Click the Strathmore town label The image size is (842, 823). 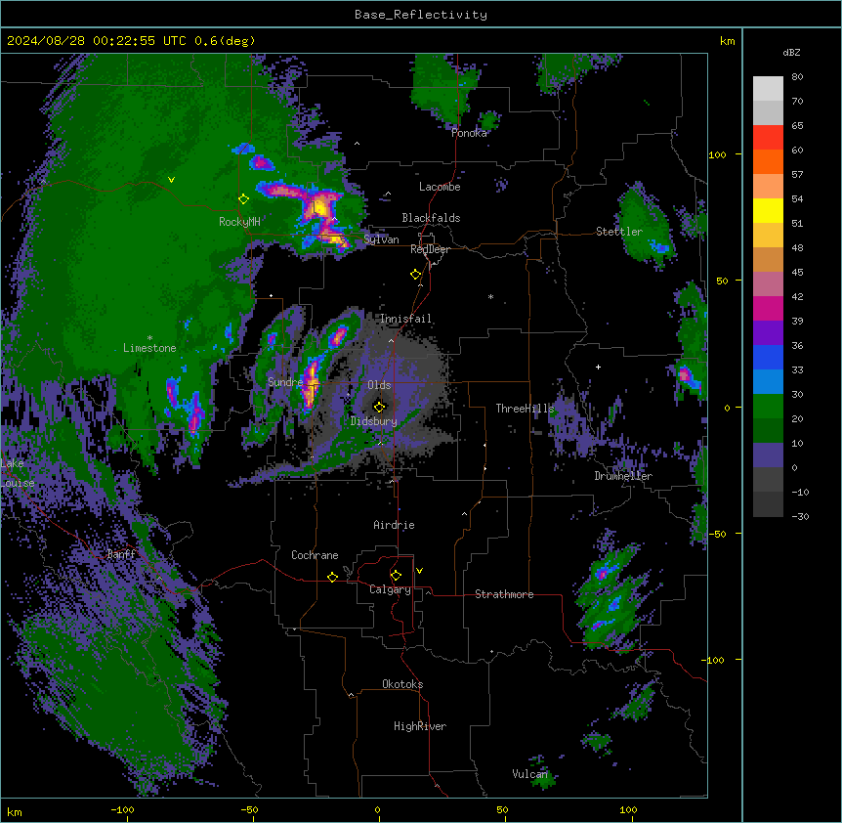[504, 594]
